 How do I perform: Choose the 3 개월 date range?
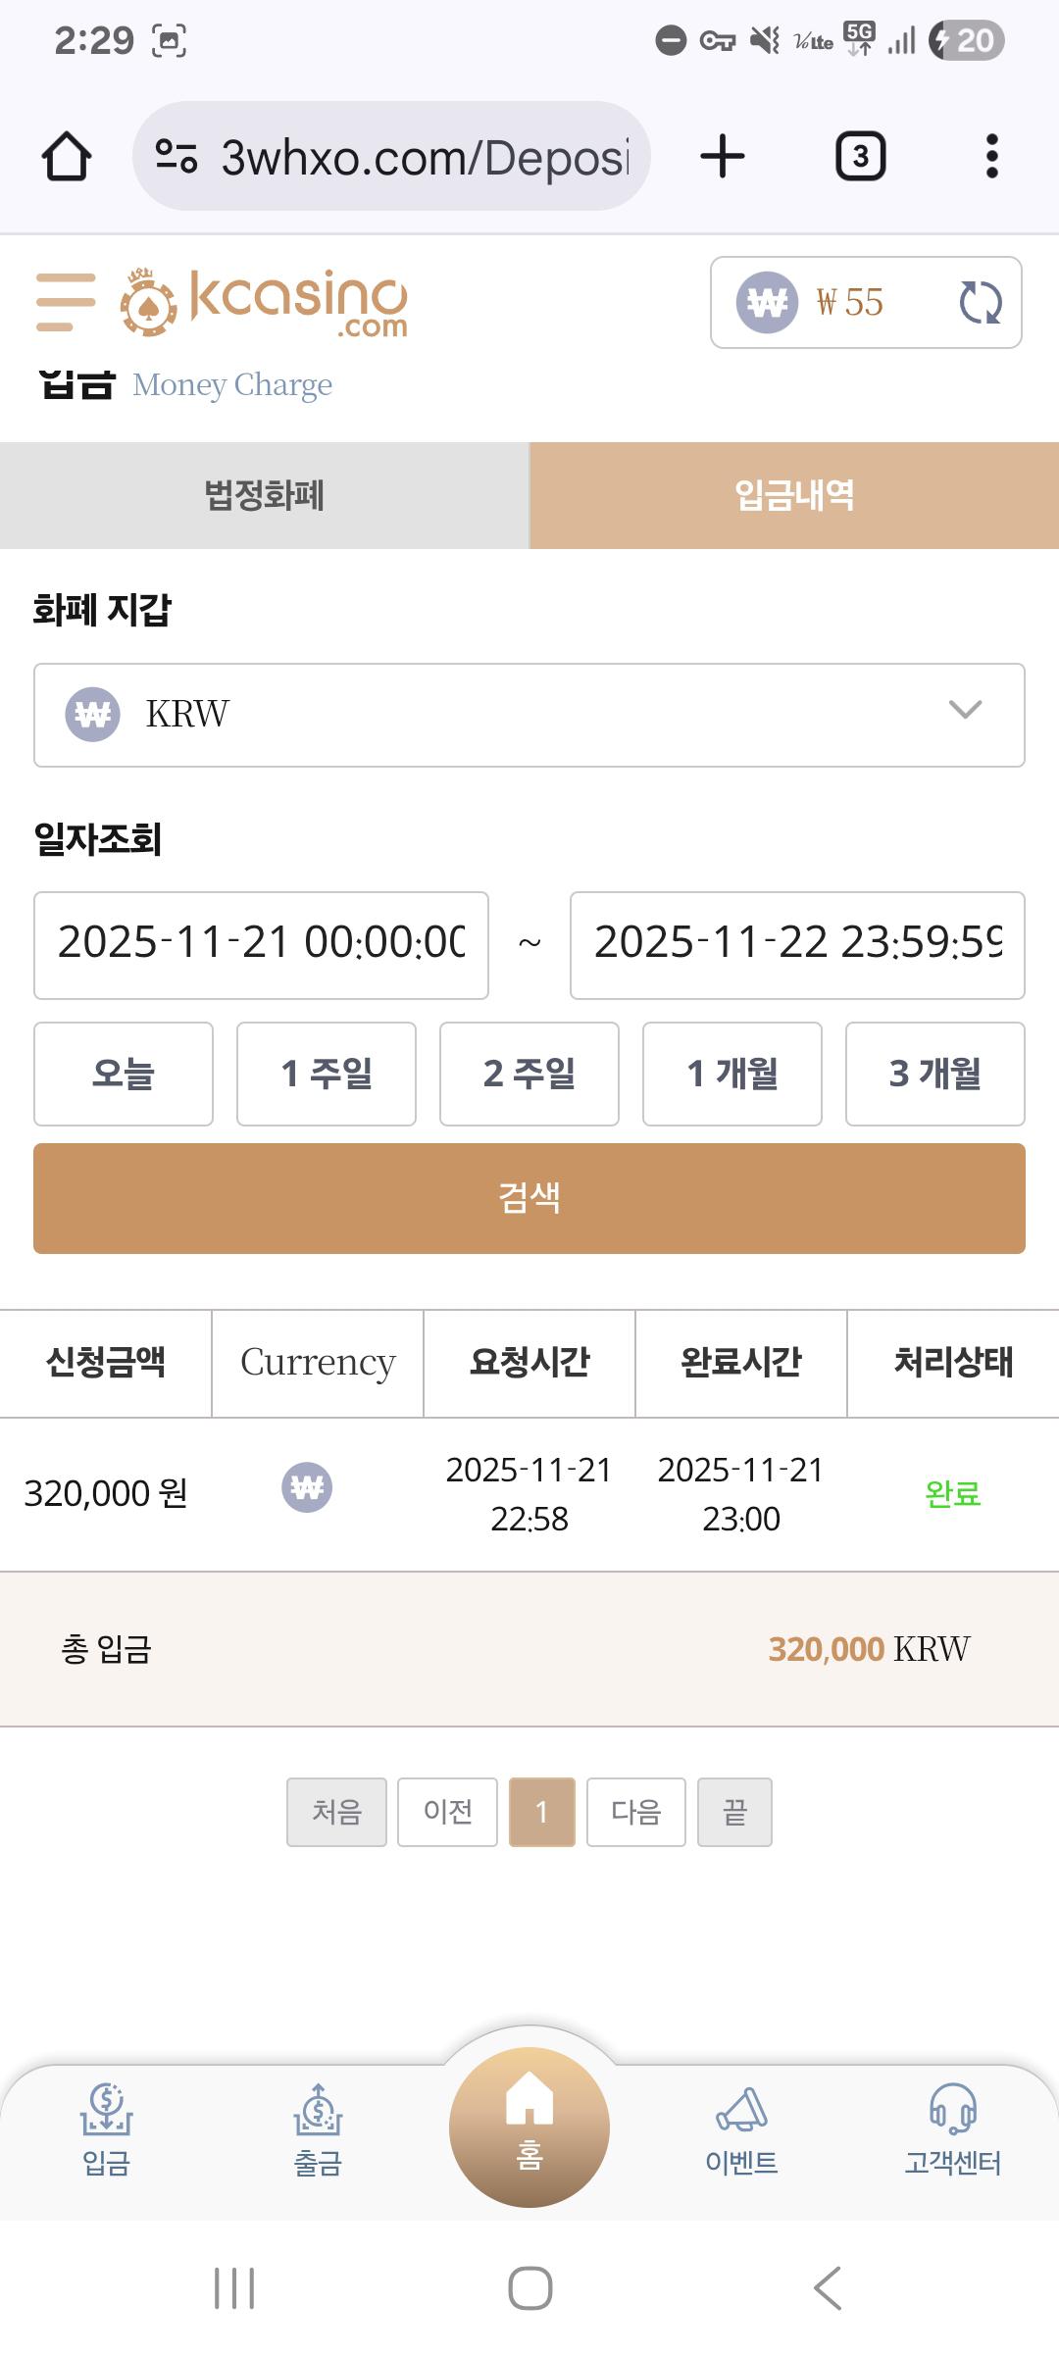[x=934, y=1074]
